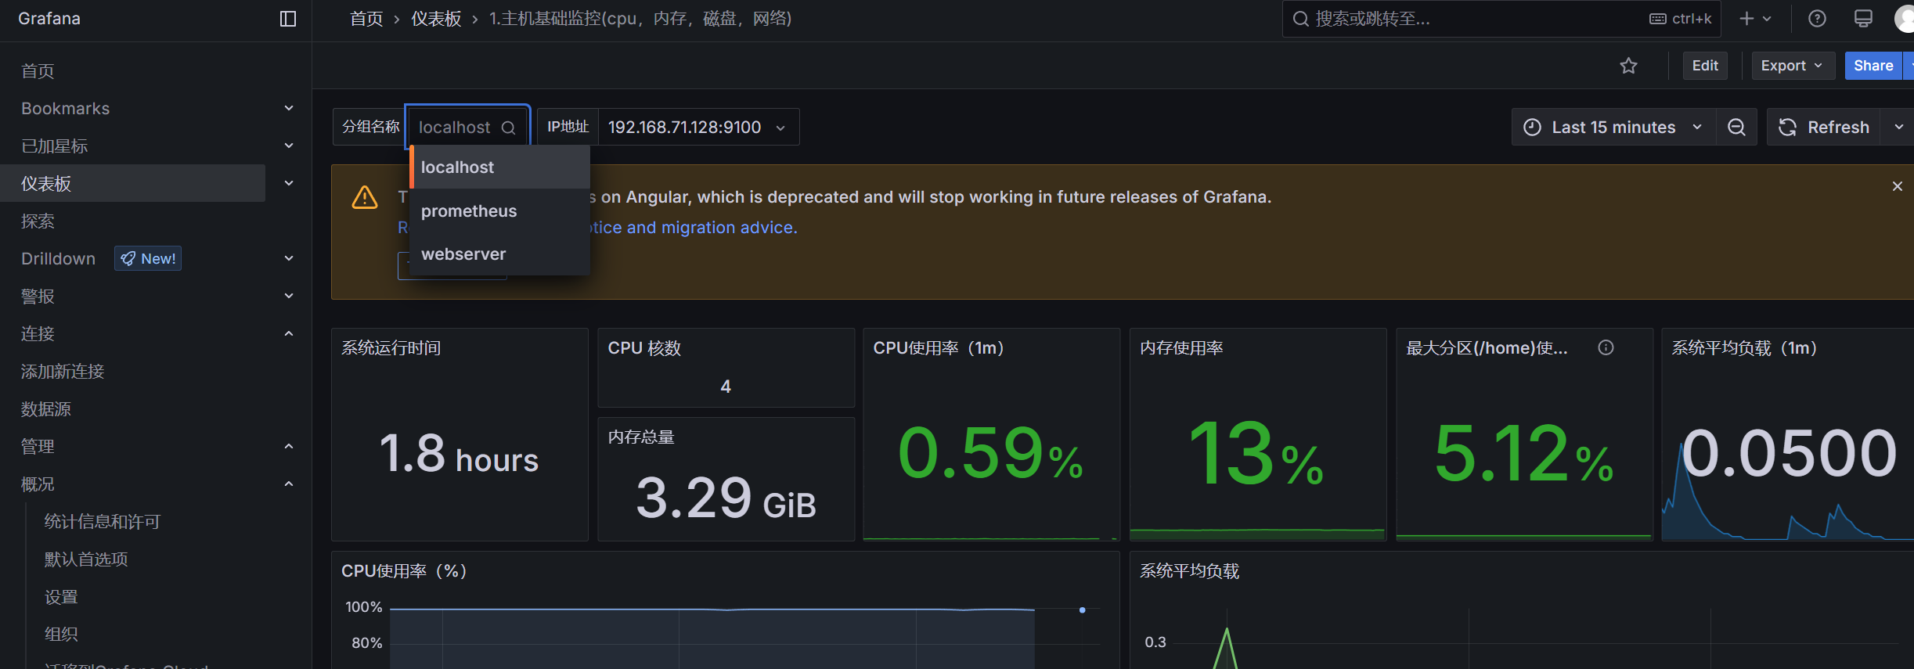Screen dimensions: 1914x669
Task: Open the help question mark icon
Action: click(1817, 19)
